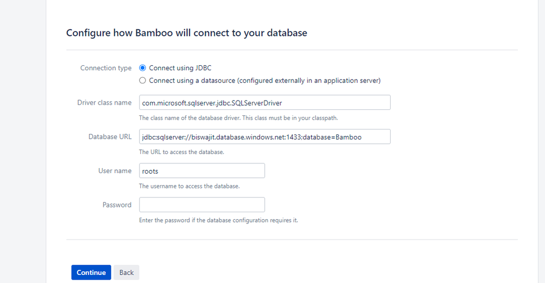The width and height of the screenshot is (545, 283).
Task: Select the Connect using JDBC radio button
Action: (143, 68)
